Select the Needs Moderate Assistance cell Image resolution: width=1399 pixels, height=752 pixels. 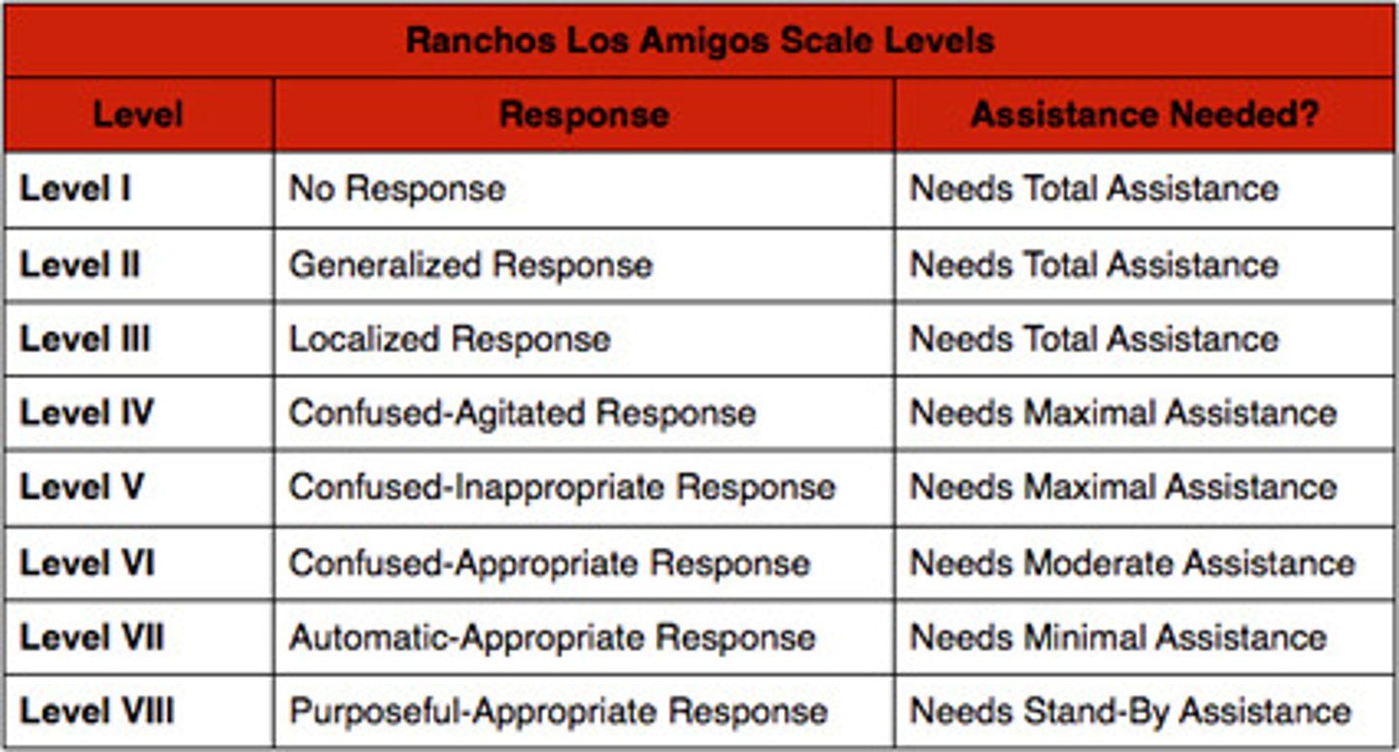(1132, 563)
